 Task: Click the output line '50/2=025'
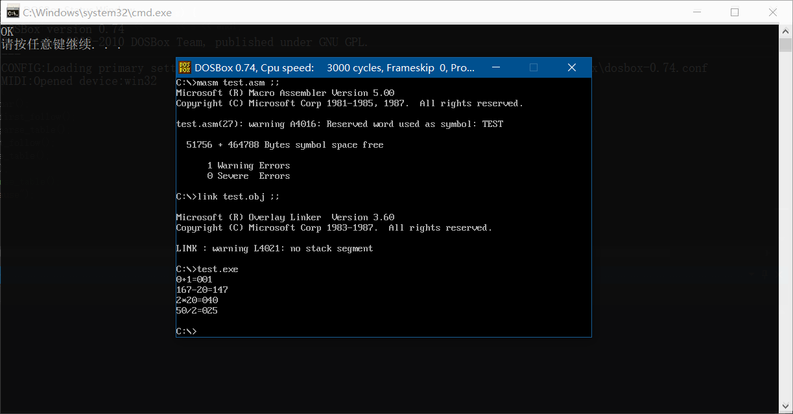(197, 310)
